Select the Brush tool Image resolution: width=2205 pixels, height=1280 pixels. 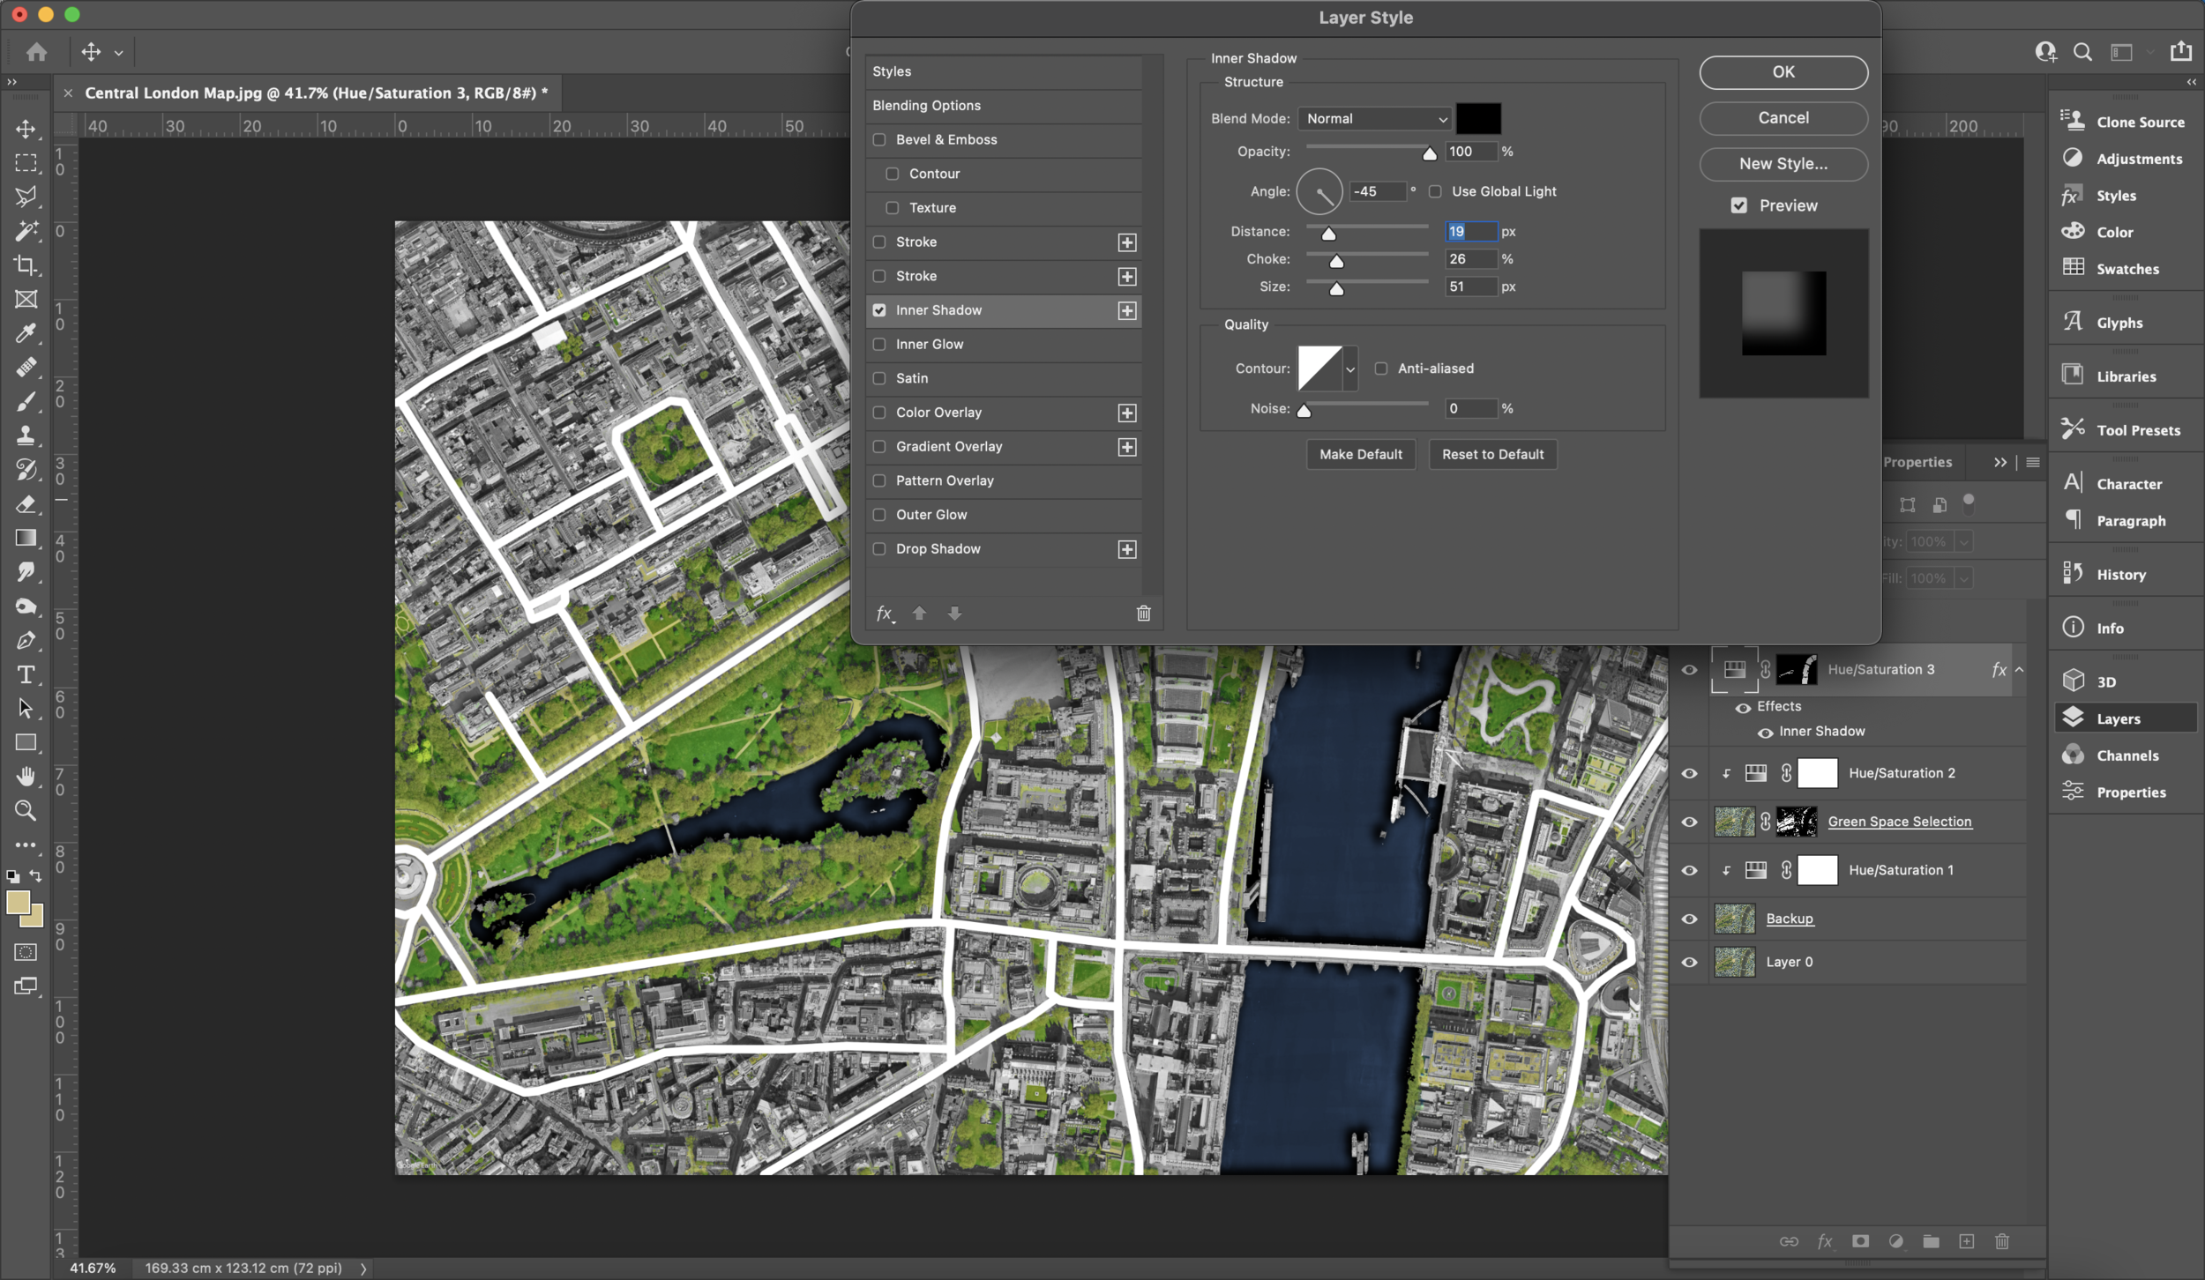coord(26,401)
